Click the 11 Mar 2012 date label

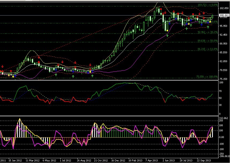pyautogui.click(x=33, y=161)
